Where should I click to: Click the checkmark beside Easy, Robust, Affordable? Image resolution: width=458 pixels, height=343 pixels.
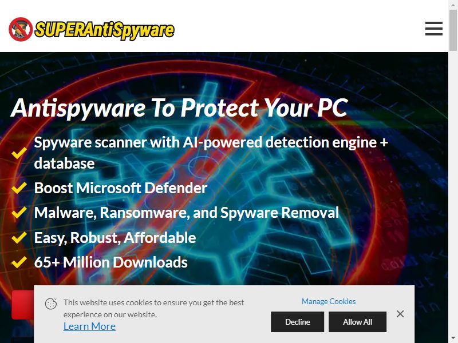click(19, 237)
